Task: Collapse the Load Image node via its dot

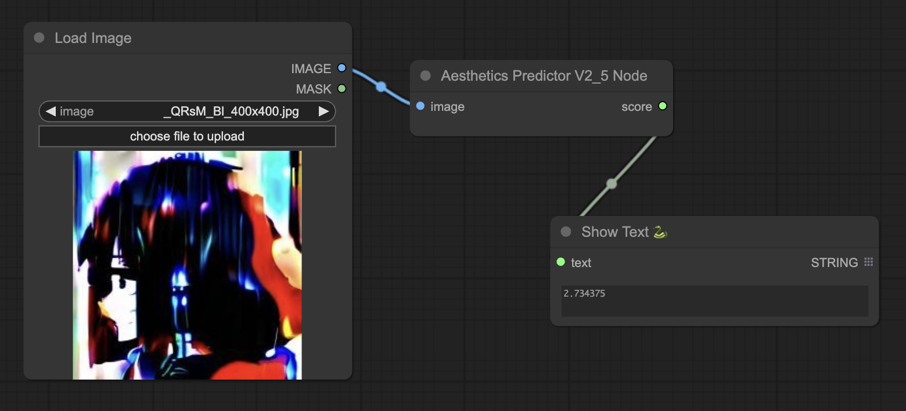Action: pos(39,38)
